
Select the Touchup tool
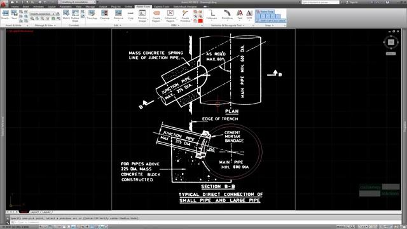click(92, 15)
